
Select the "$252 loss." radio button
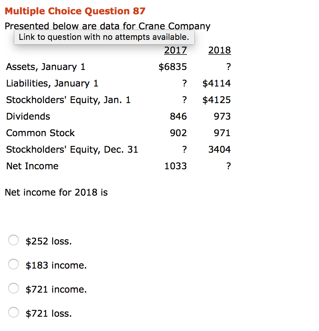14,240
